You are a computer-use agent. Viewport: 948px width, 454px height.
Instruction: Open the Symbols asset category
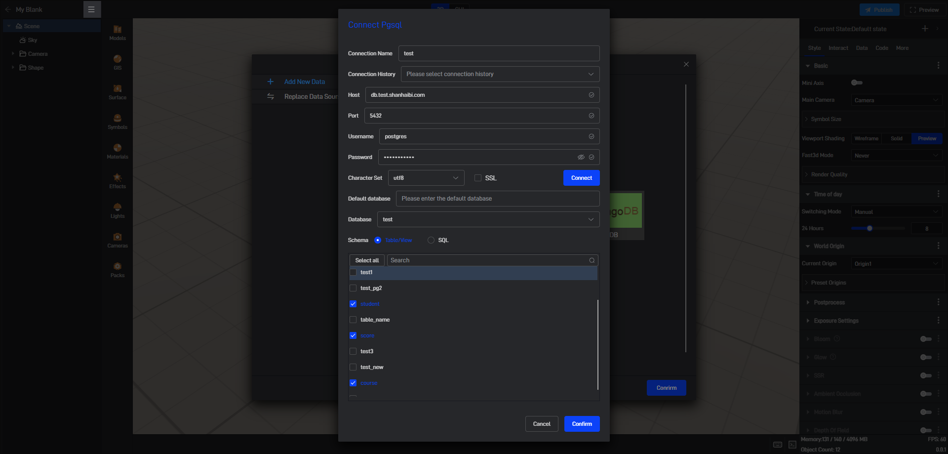click(x=118, y=122)
